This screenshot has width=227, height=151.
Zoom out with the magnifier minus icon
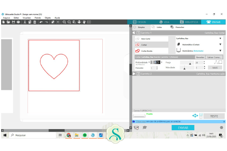pos(69,22)
